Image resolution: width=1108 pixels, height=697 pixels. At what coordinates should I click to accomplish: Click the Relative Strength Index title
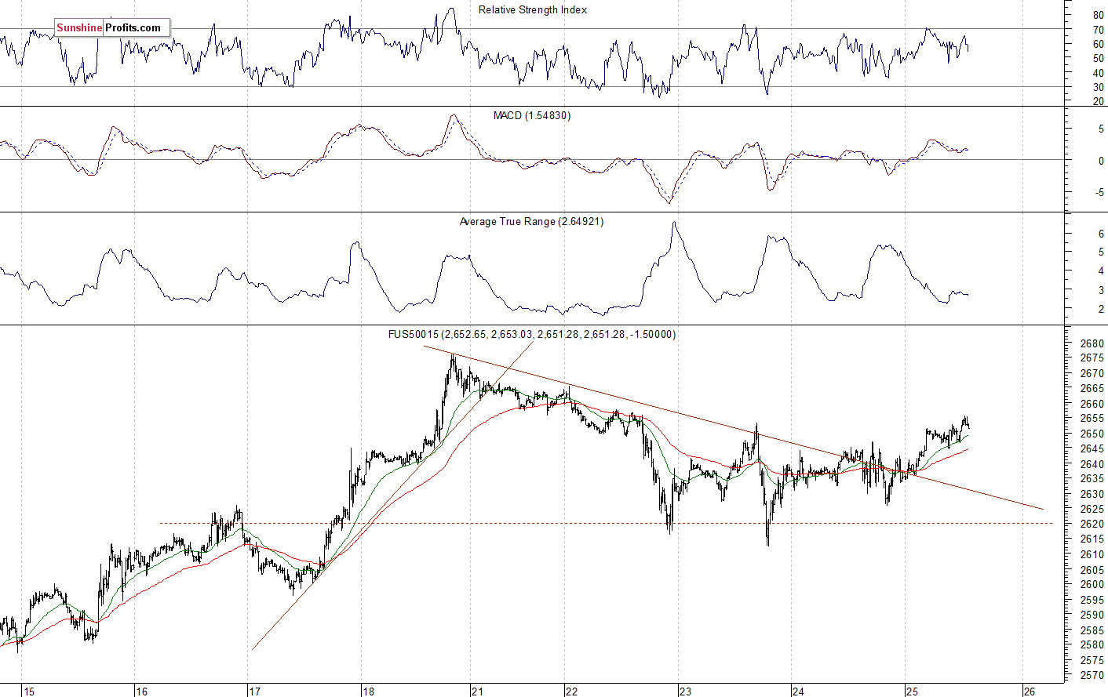click(533, 10)
